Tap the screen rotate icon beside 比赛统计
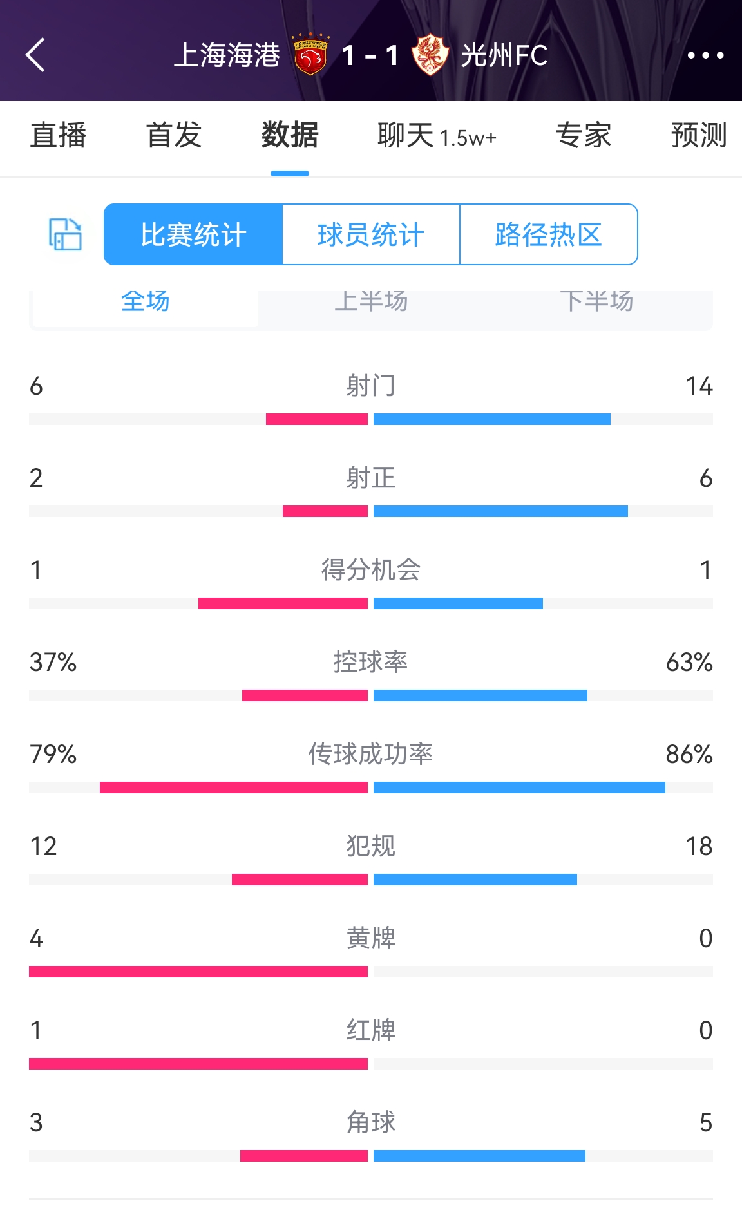This screenshot has width=742, height=1208. [65, 234]
